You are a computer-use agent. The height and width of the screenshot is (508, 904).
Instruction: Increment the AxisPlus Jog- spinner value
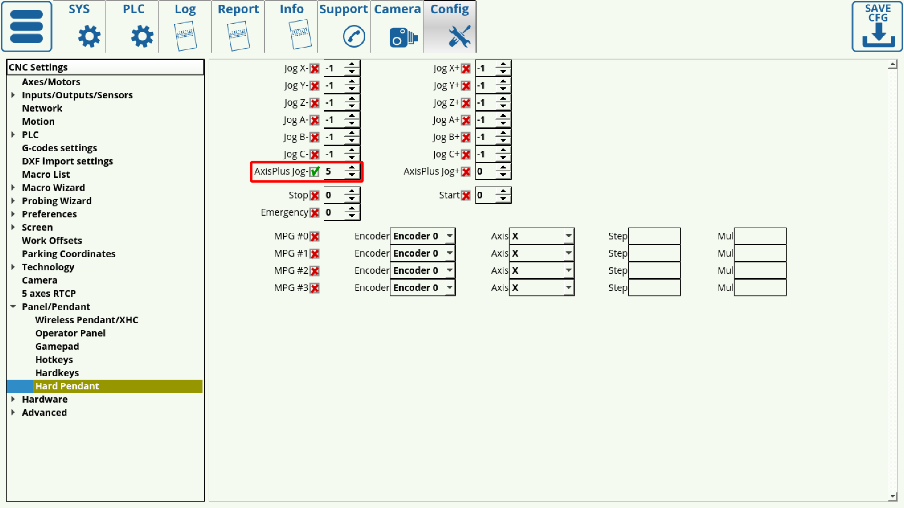(352, 168)
